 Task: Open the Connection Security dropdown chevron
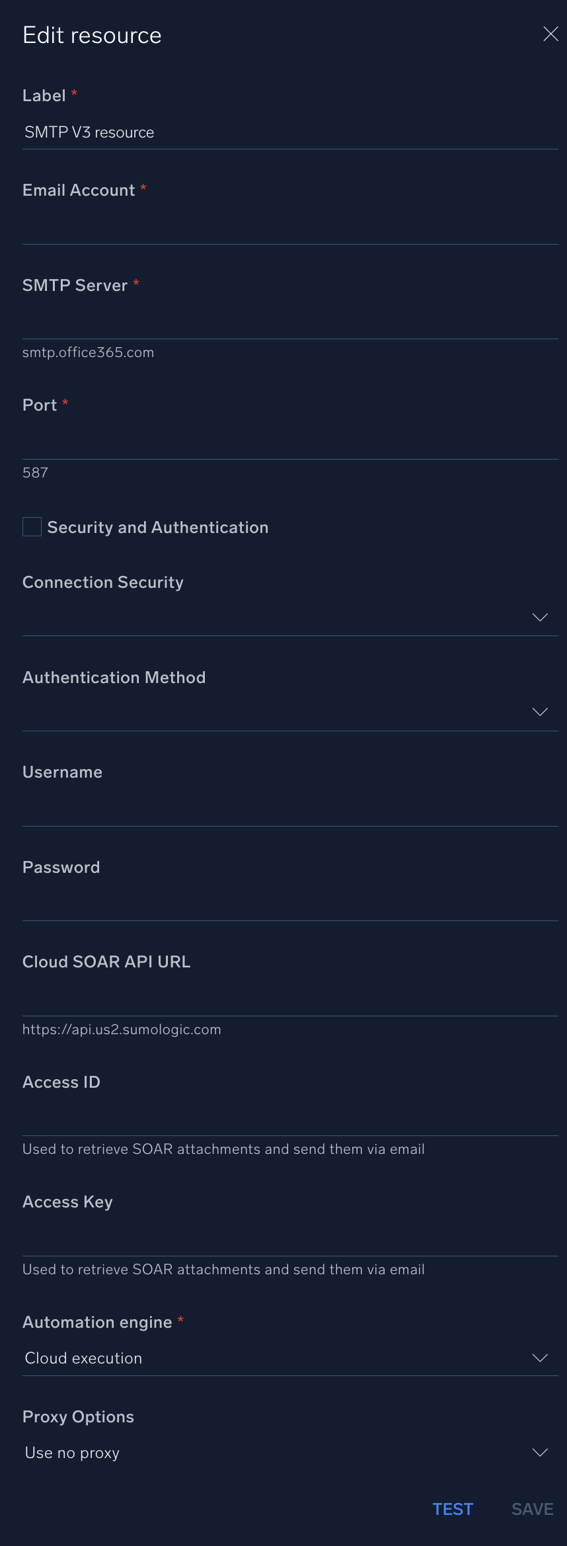(x=540, y=617)
